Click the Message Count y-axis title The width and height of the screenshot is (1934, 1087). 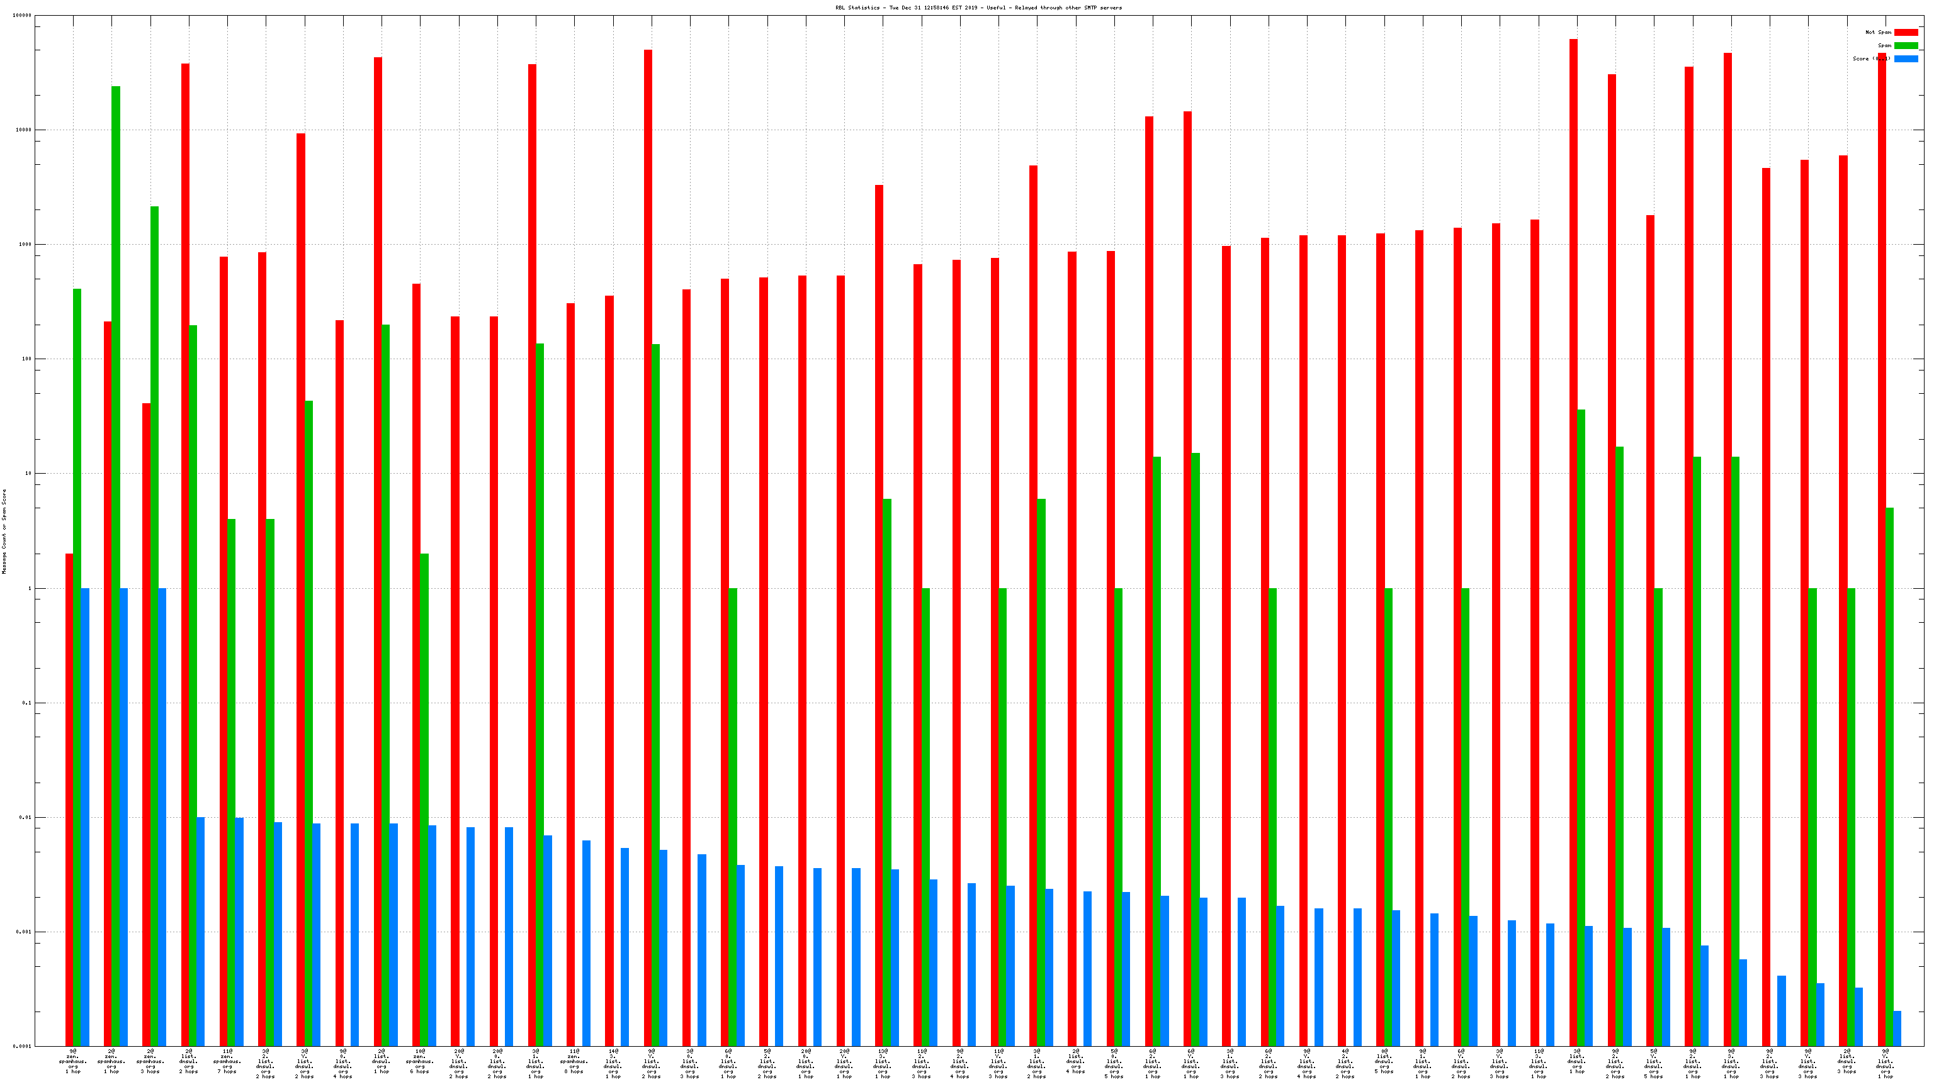point(4,531)
